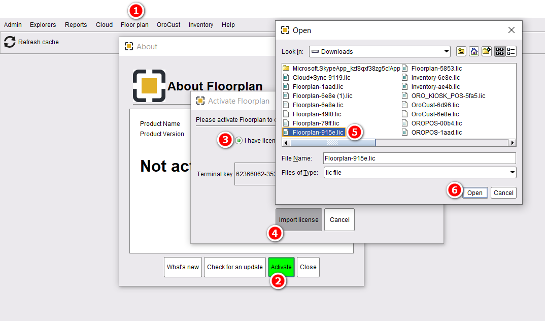
Task: Open the Files of Type dropdown
Action: click(x=512, y=173)
